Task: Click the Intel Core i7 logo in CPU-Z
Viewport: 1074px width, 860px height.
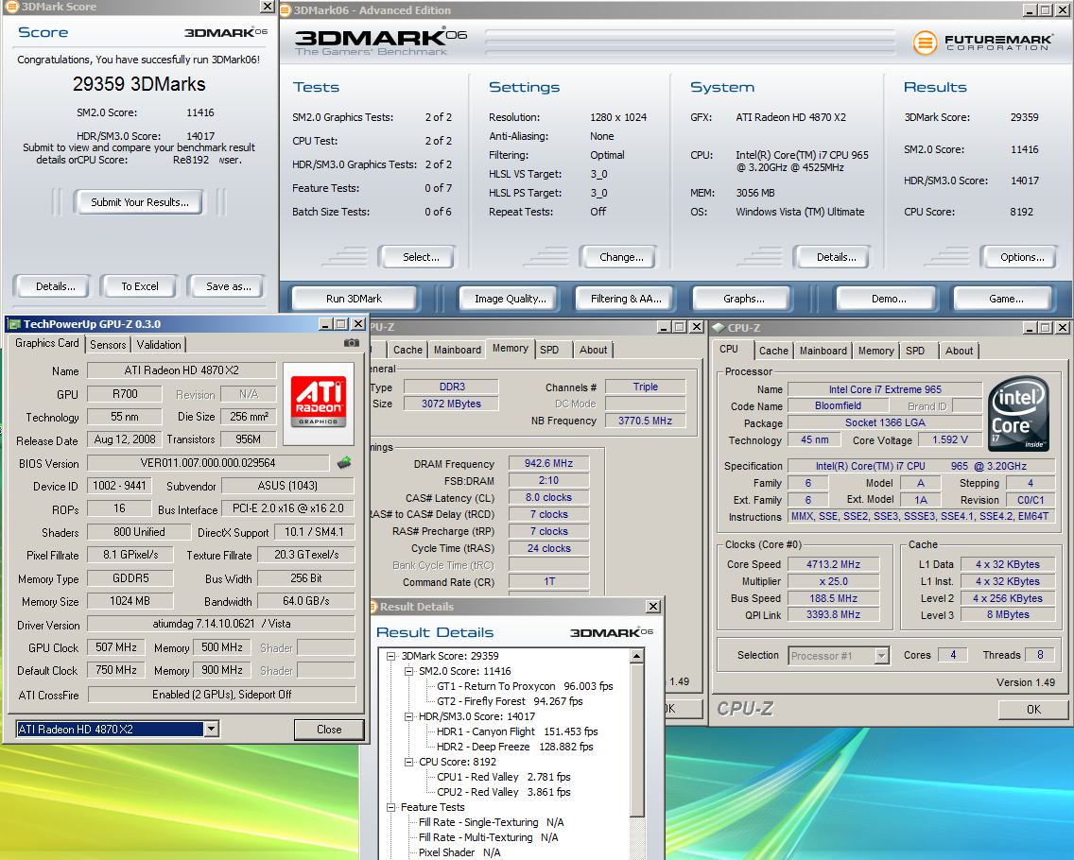Action: tap(1018, 414)
